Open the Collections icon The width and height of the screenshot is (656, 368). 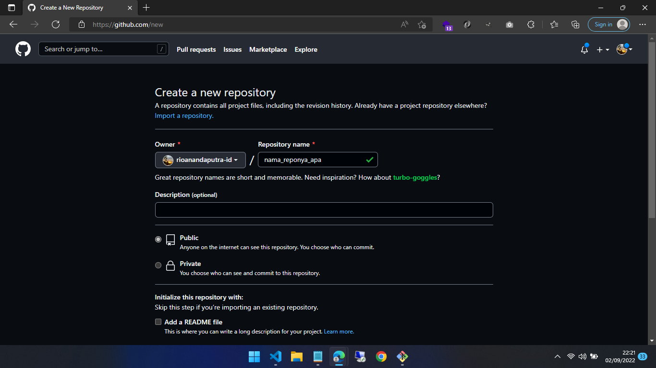coord(575,24)
